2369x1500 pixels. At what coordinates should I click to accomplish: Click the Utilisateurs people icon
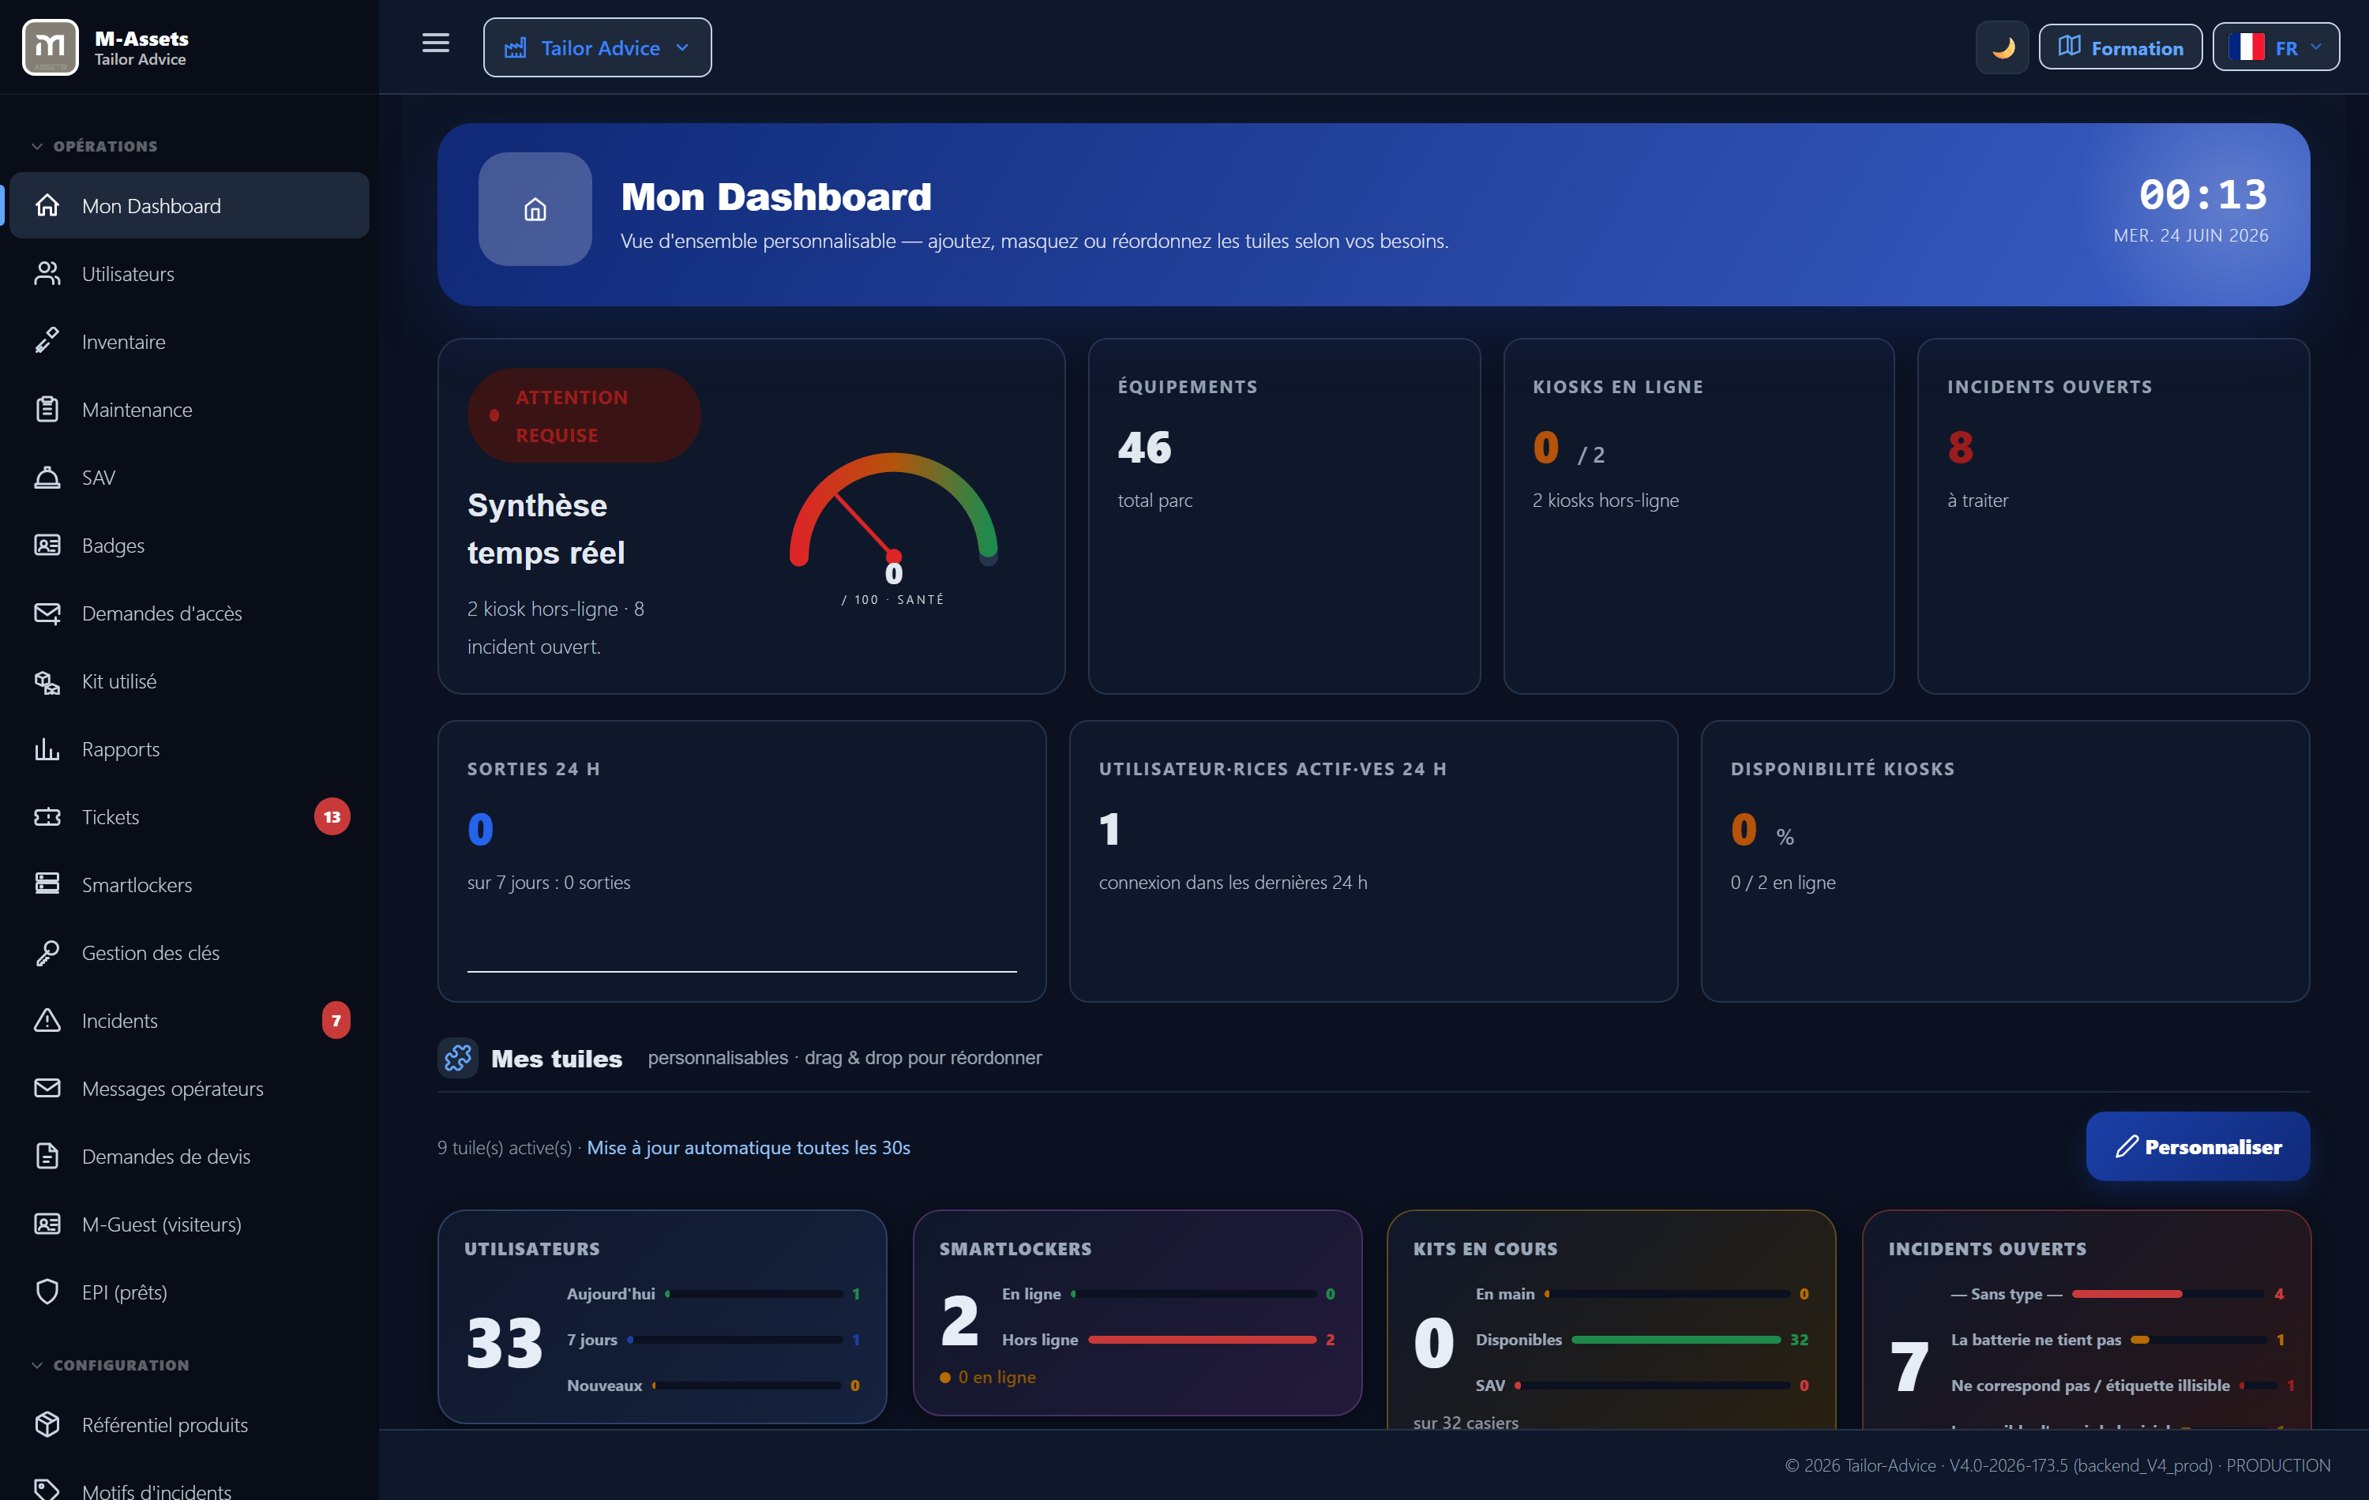point(47,273)
